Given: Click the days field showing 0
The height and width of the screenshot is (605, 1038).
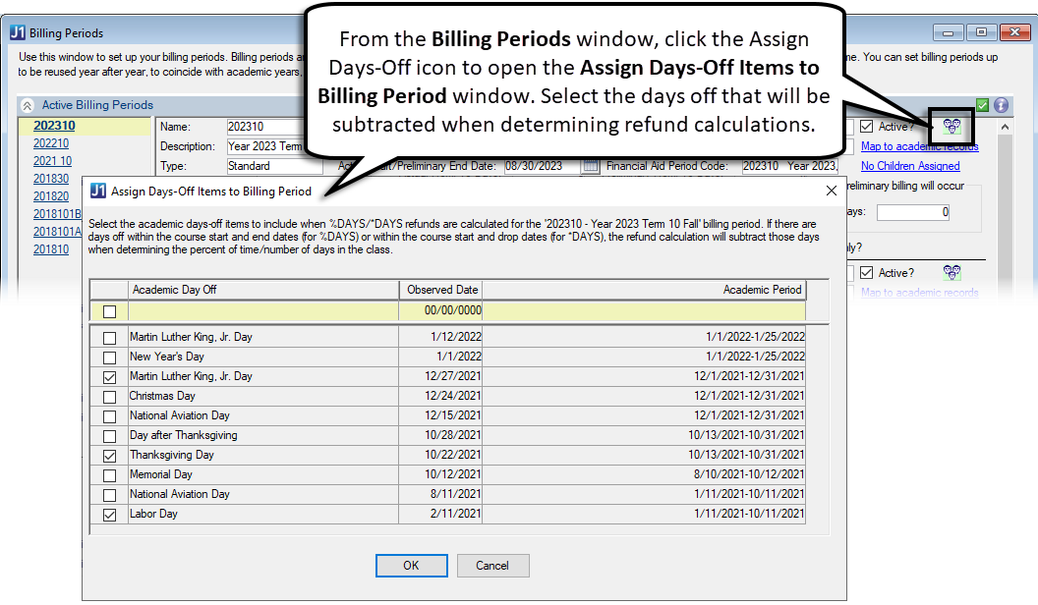Looking at the screenshot, I should 913,212.
